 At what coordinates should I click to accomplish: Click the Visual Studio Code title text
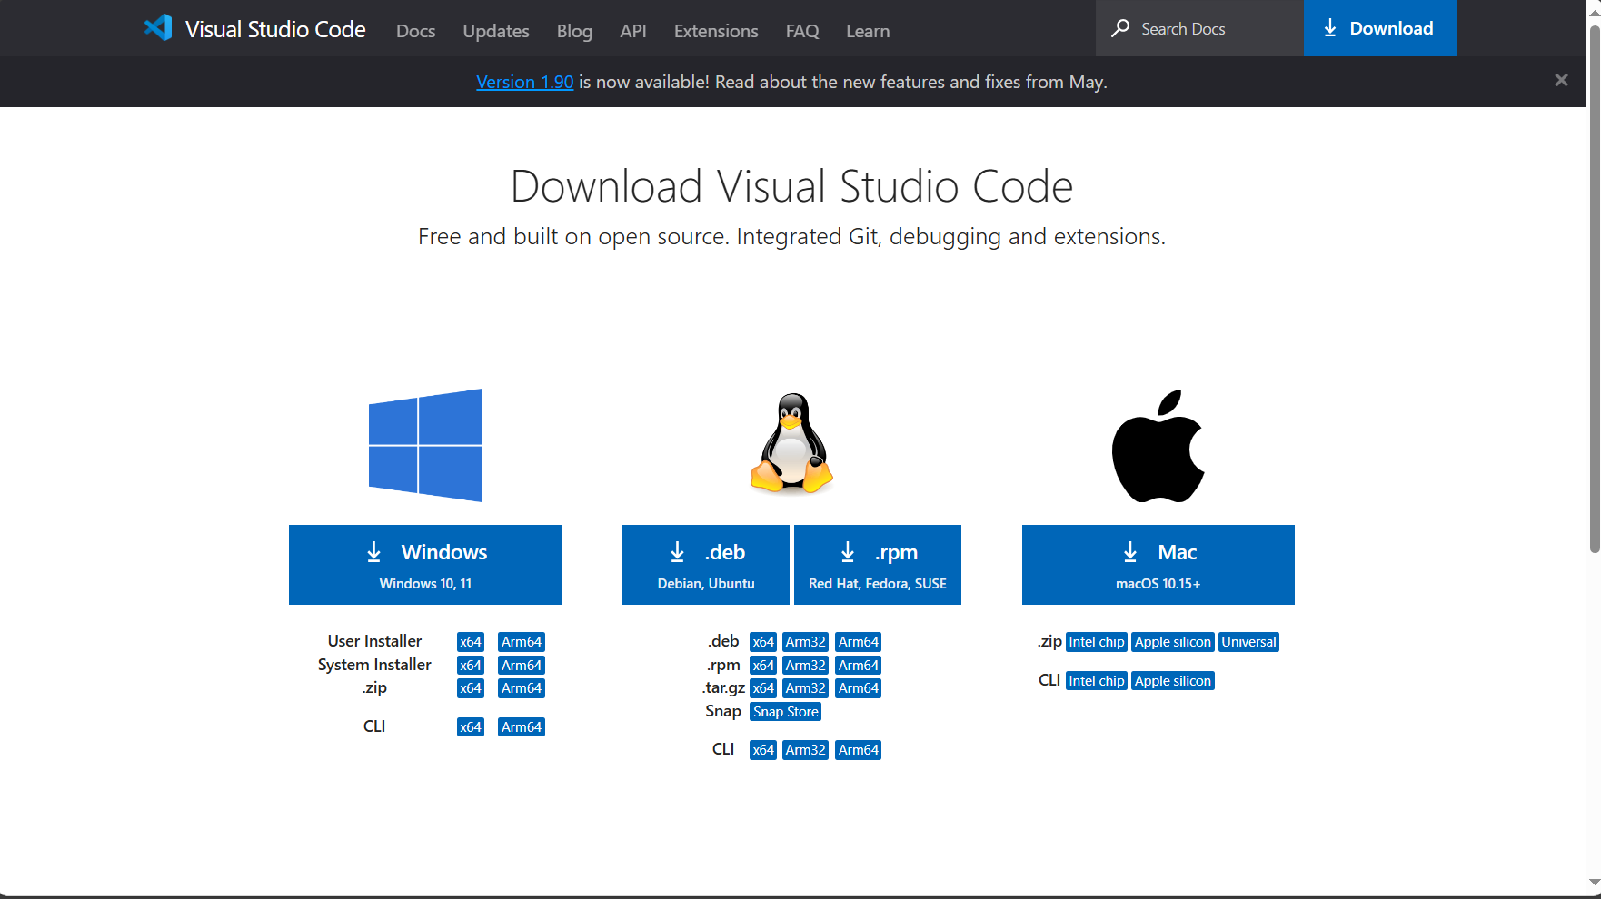pos(275,29)
